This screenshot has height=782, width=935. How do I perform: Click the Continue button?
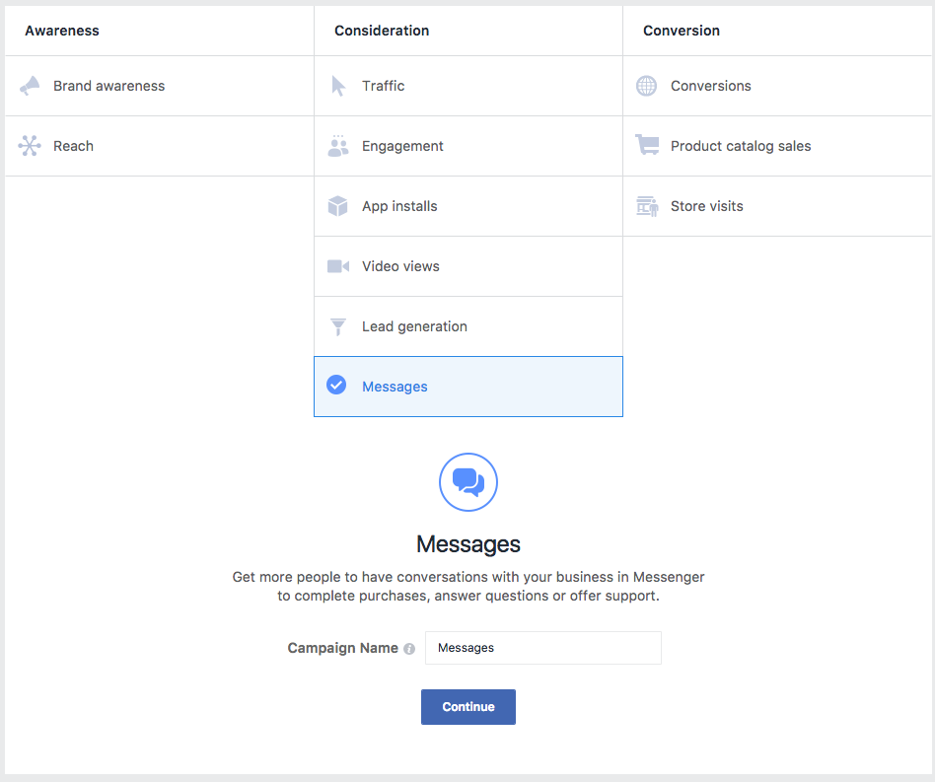click(467, 707)
